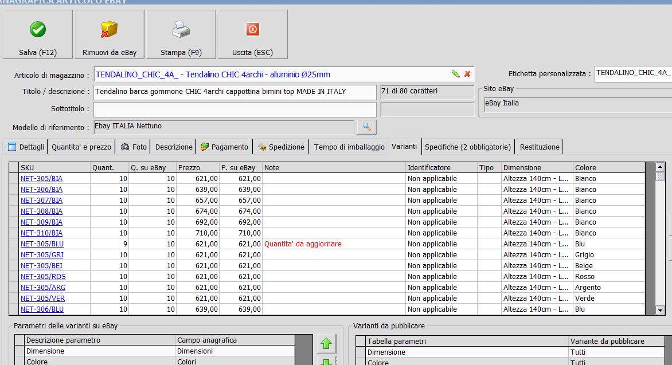
Task: Exit via the Uscita (ESC) button
Action: 252,34
